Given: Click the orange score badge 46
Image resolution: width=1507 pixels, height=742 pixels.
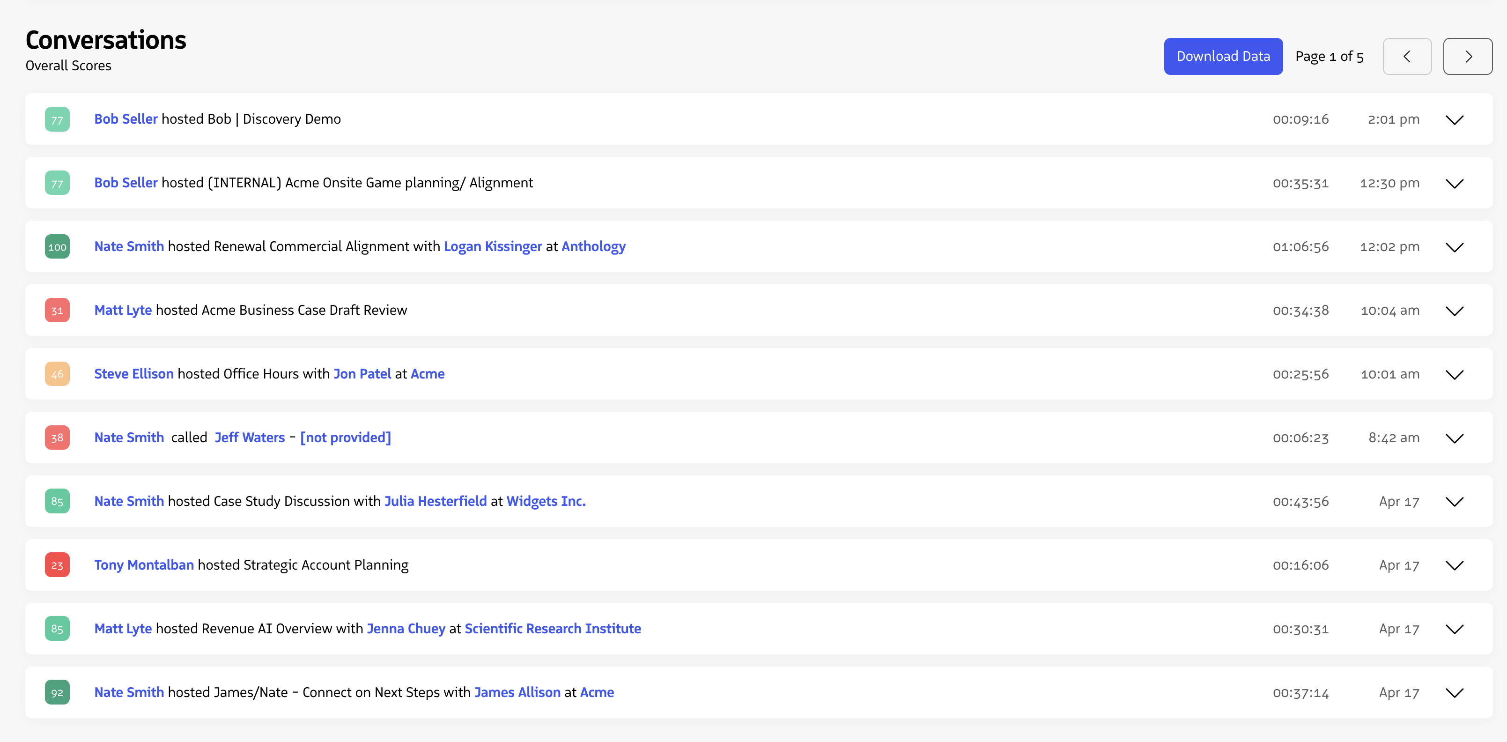Looking at the screenshot, I should pos(57,374).
